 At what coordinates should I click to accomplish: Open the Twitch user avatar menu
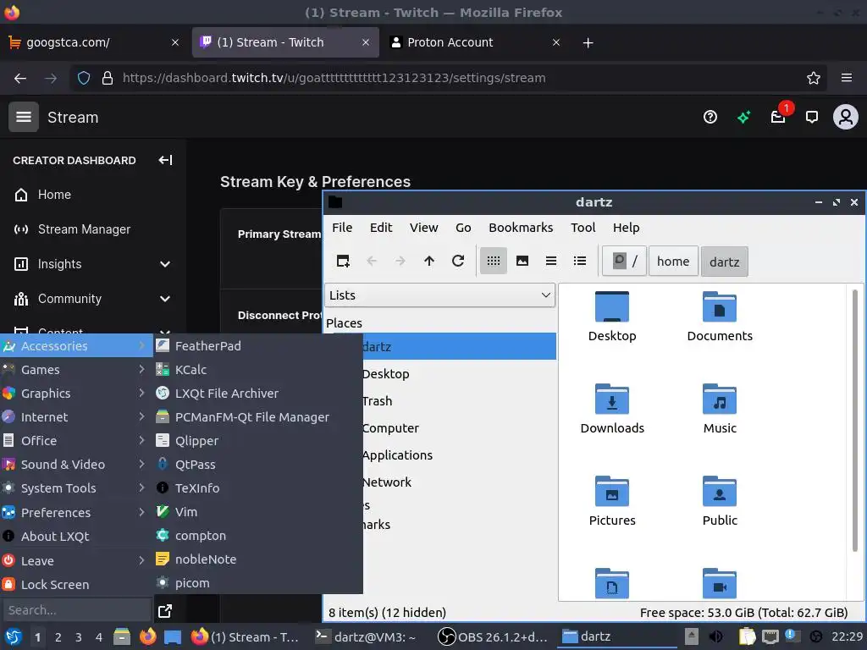[846, 117]
